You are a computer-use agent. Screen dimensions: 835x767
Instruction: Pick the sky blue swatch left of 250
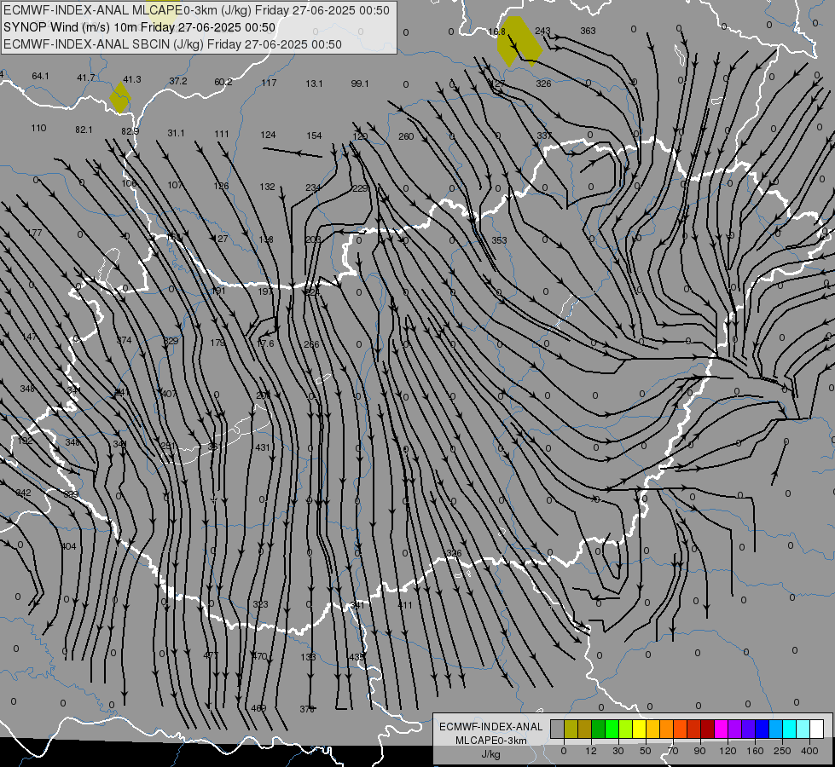[x=776, y=729]
